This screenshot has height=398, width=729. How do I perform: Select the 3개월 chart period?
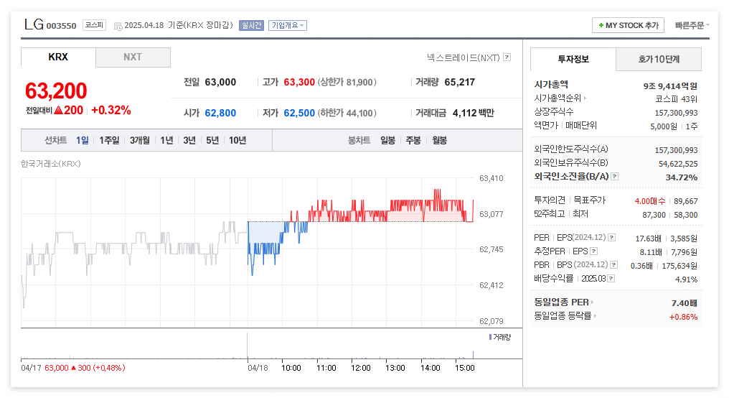[x=139, y=140]
